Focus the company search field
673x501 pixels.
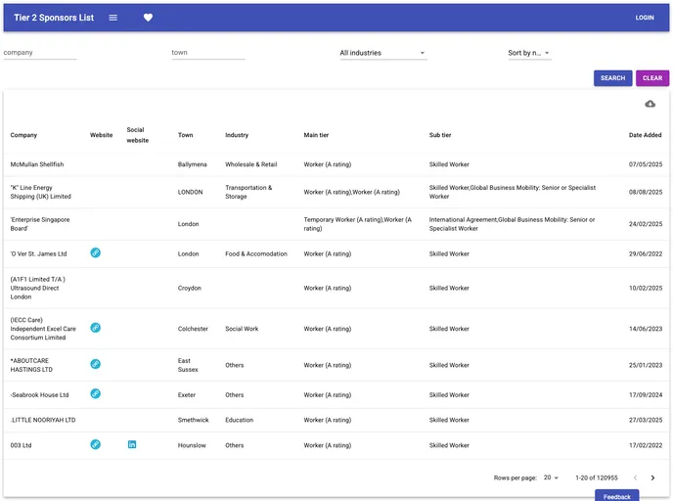point(40,53)
